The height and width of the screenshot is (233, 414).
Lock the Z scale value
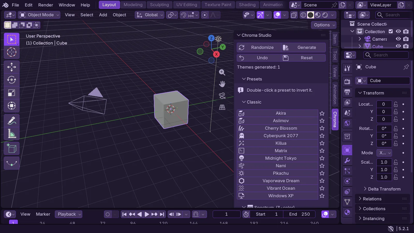click(x=396, y=177)
